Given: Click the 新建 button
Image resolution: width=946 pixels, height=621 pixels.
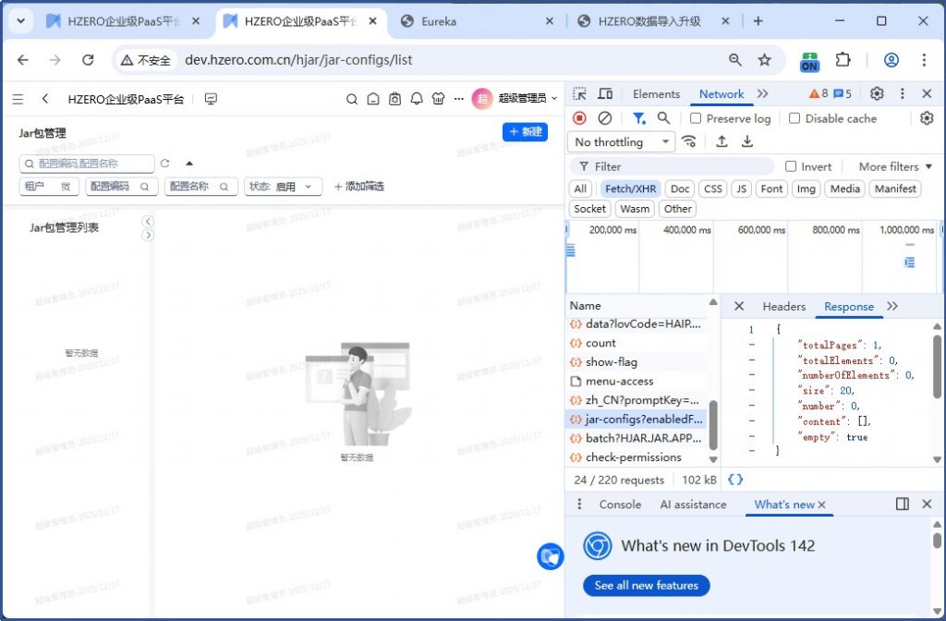Looking at the screenshot, I should [525, 132].
